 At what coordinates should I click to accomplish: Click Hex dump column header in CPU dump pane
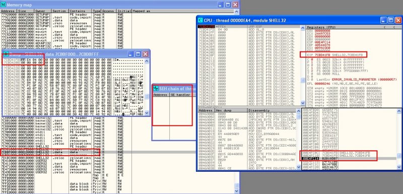[231, 110]
